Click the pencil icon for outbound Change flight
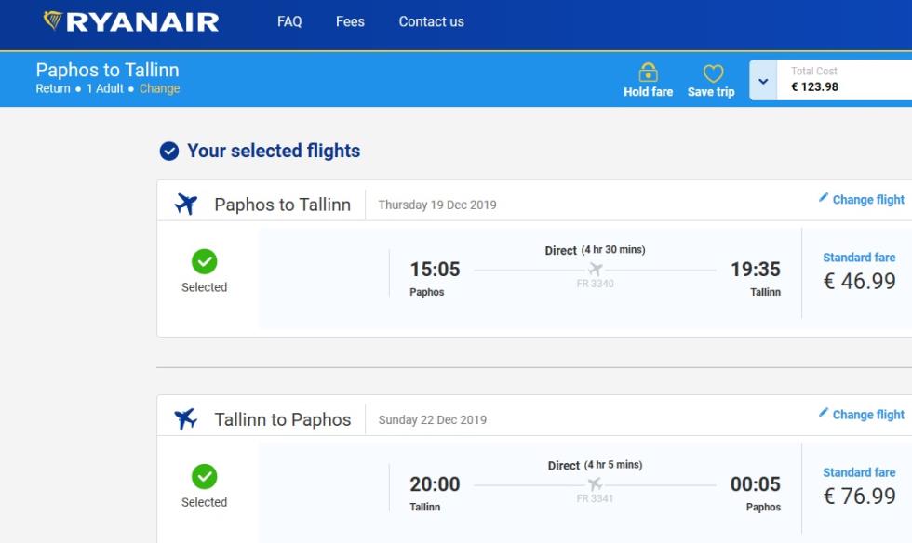912x543 pixels. pos(823,198)
